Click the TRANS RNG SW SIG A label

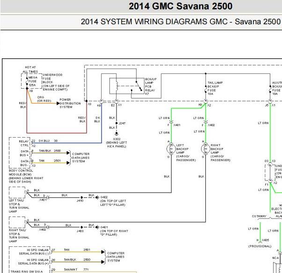(27, 272)
